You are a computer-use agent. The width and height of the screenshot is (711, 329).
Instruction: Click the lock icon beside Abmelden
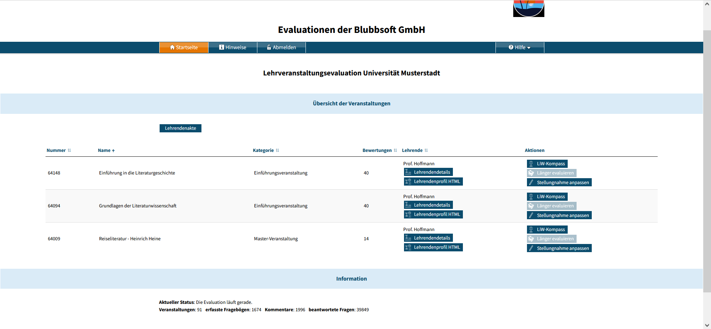click(269, 47)
